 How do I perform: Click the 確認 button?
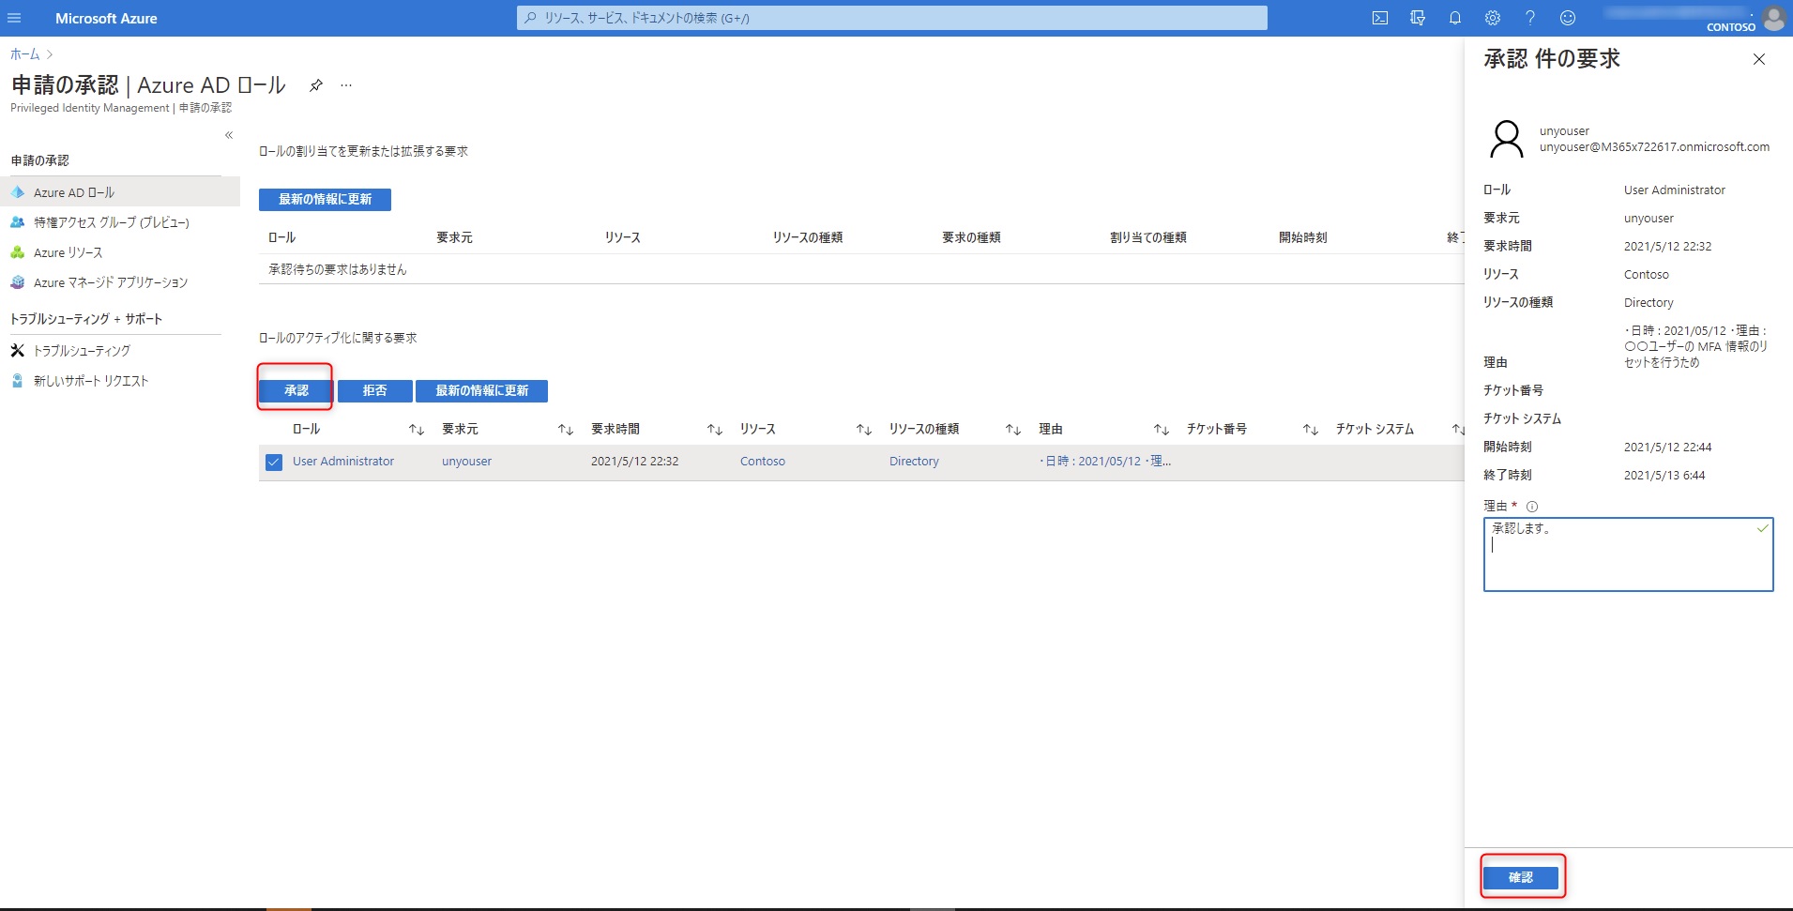pos(1521,877)
